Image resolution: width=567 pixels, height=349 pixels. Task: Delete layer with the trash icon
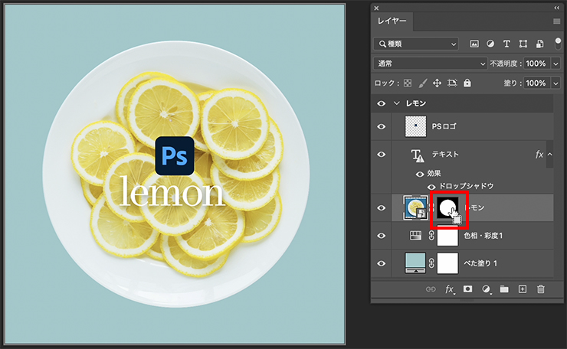point(541,289)
